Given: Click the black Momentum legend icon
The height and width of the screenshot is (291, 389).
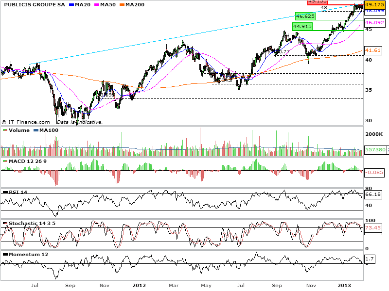Looking at the screenshot, I should point(5,254).
